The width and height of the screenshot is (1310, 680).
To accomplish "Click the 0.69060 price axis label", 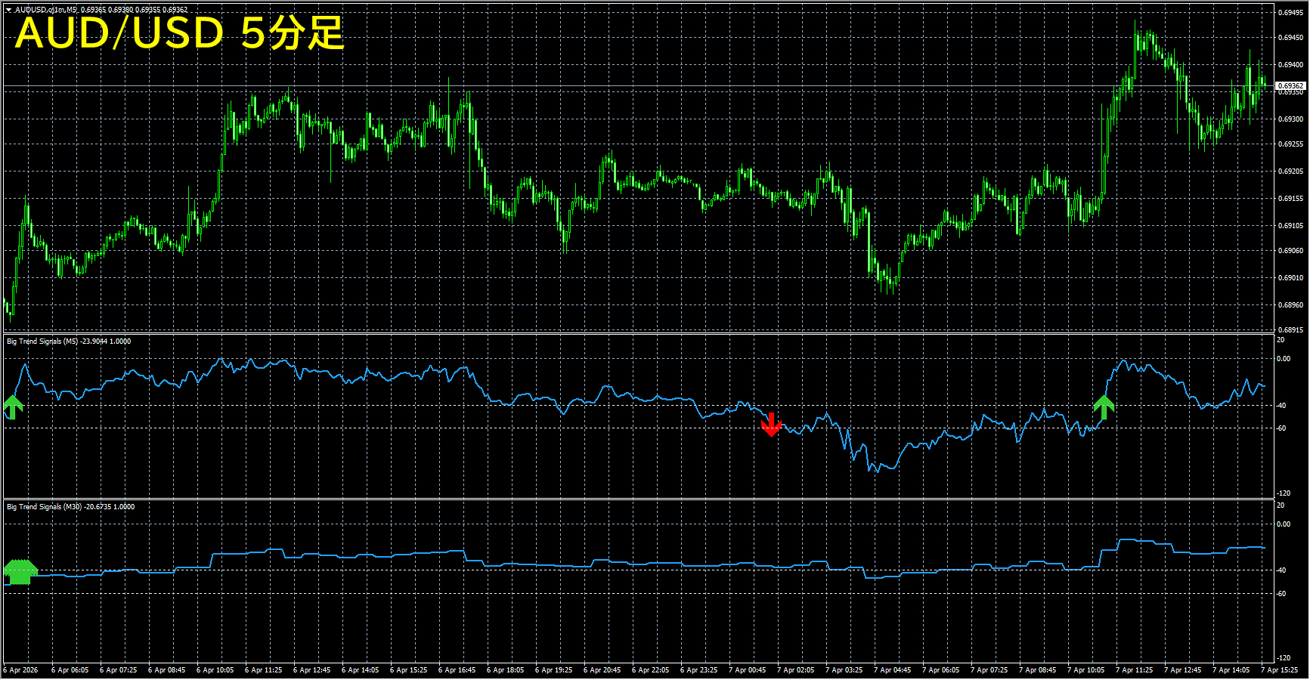I will tap(1290, 251).
